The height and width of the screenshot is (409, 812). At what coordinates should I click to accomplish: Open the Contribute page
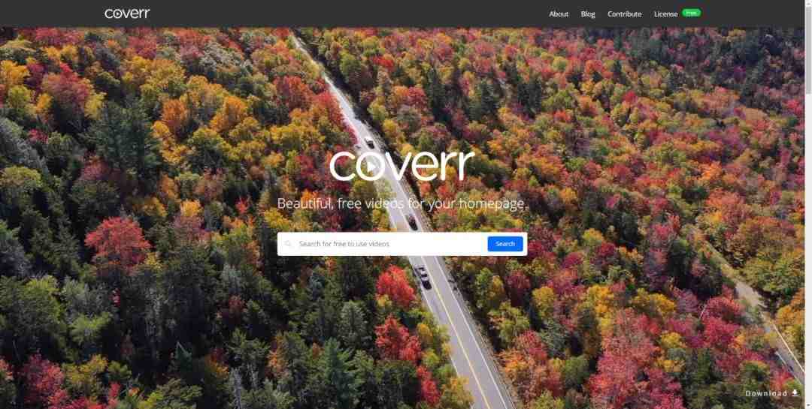625,14
